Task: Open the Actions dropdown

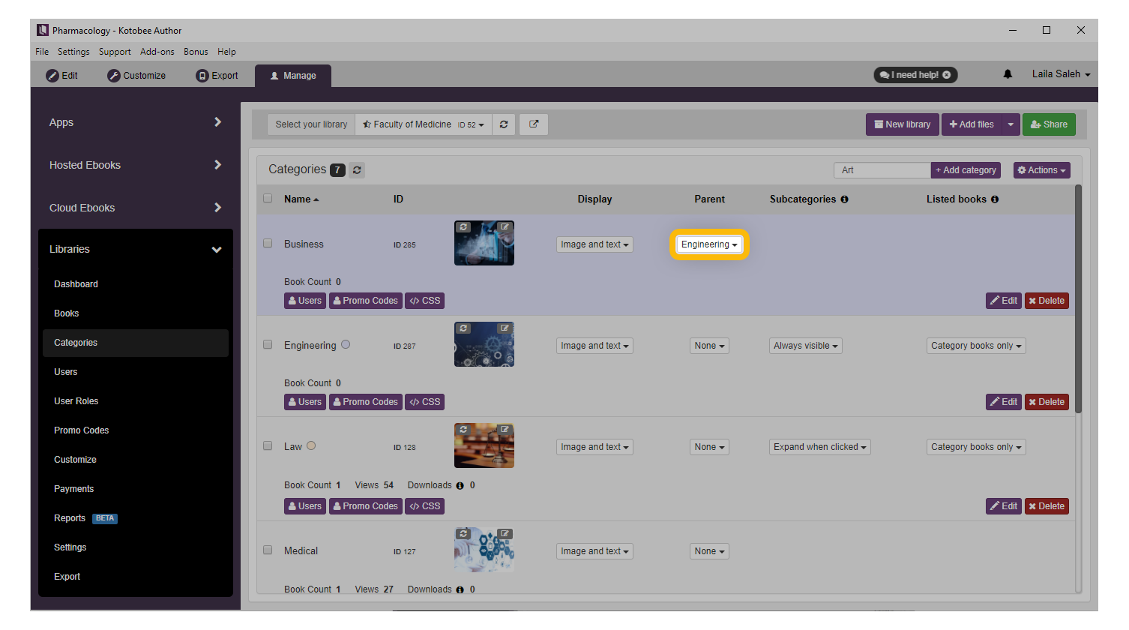Action: (x=1042, y=170)
